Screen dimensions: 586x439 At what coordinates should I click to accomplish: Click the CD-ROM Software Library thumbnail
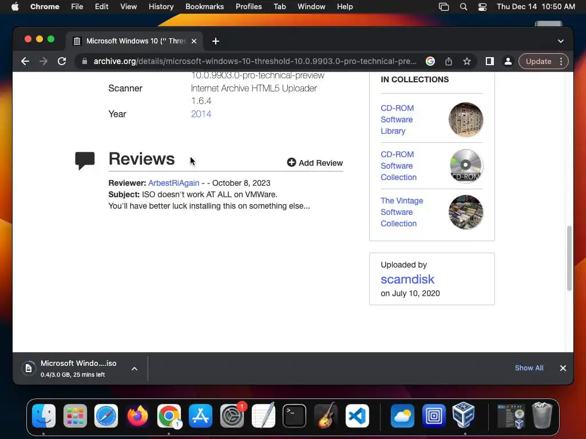pyautogui.click(x=466, y=119)
